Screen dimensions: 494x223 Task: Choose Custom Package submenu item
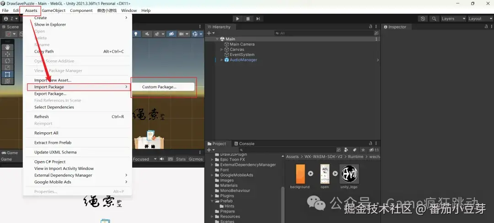pyautogui.click(x=162, y=87)
